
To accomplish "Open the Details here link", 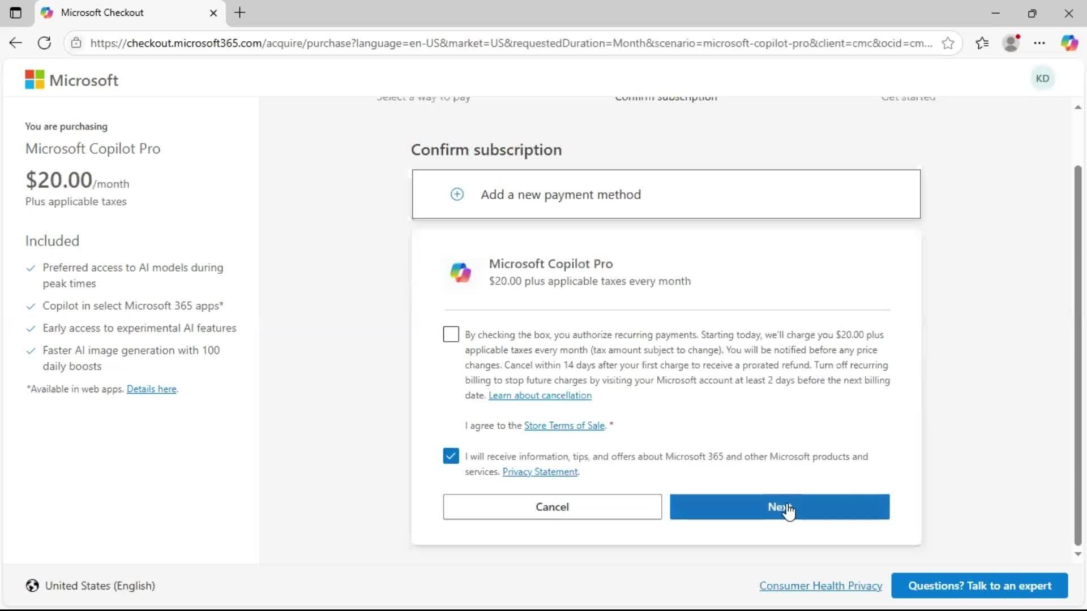I will [x=151, y=389].
